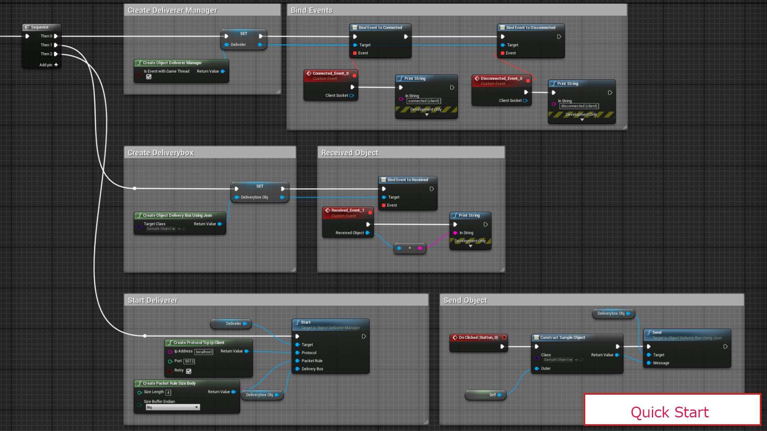This screenshot has width=767, height=431.
Task: Click the Port 9013 input field
Action: click(189, 361)
